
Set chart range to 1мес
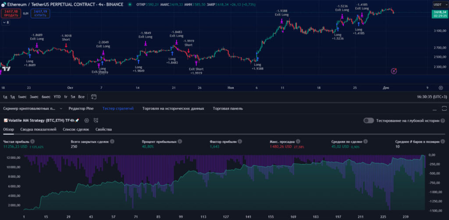point(22,97)
